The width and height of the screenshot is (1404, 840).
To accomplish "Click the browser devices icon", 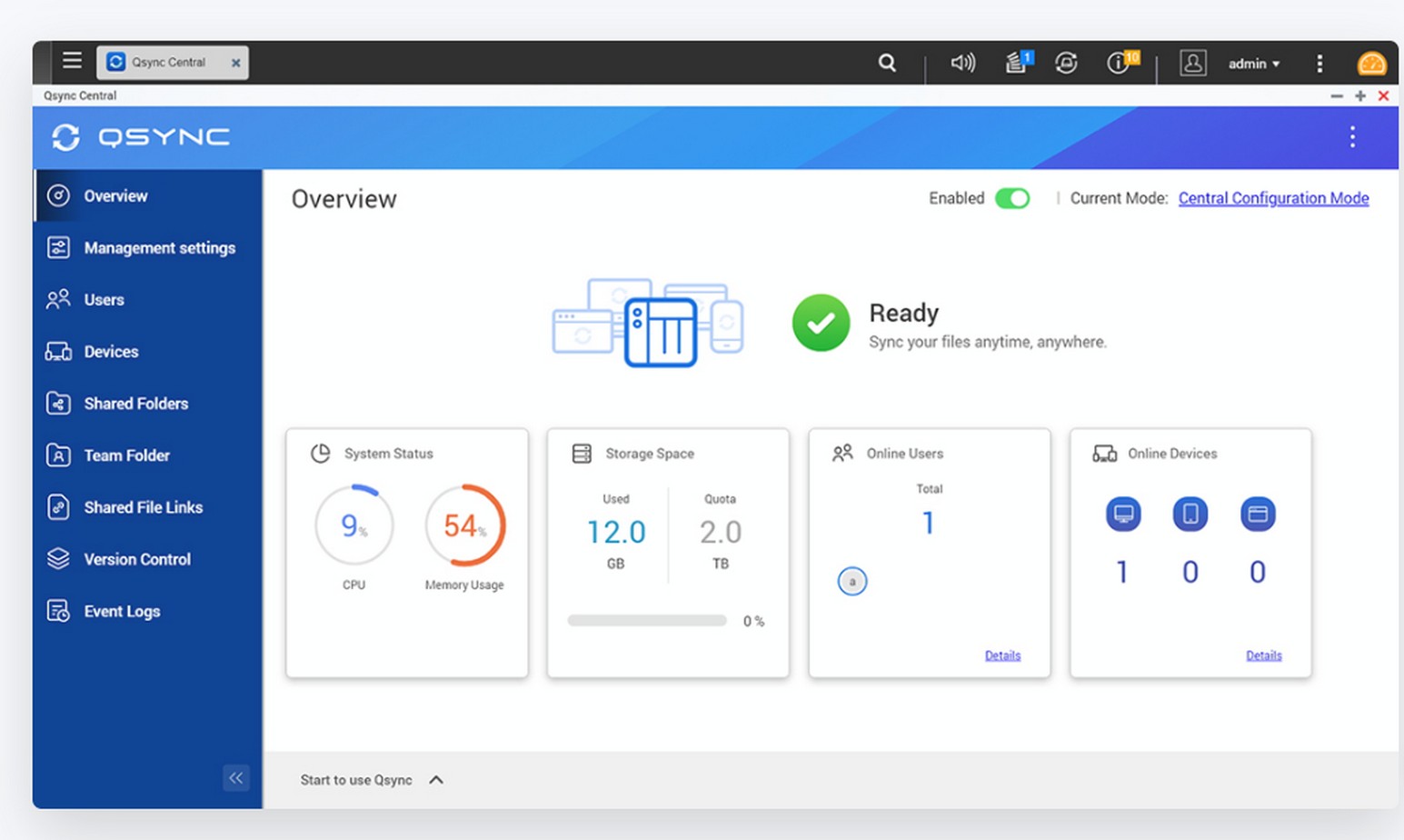I will (1258, 514).
